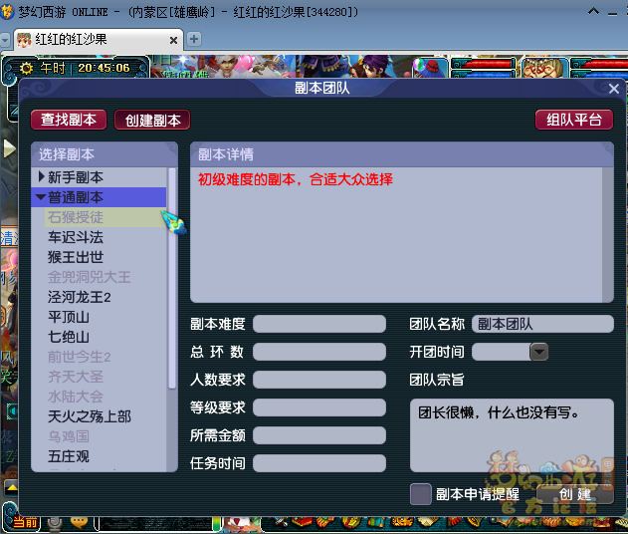Close the 红红的红沙果 tab
Viewport: 628px width, 534px height.
coord(173,40)
